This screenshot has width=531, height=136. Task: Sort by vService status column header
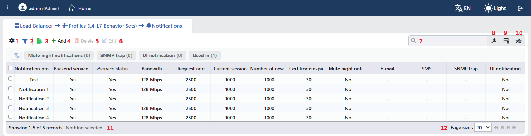tap(112, 69)
